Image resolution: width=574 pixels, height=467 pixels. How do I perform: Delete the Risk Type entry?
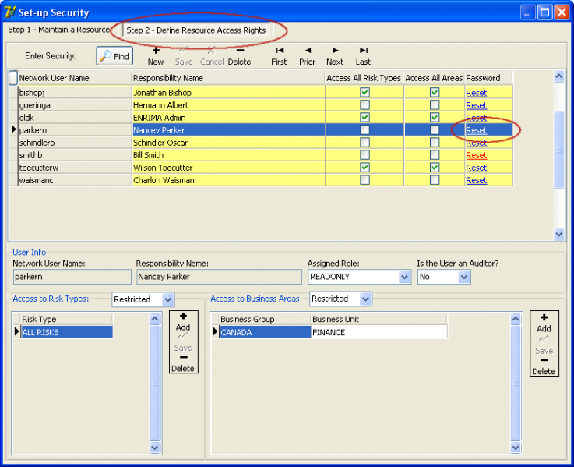click(x=183, y=363)
